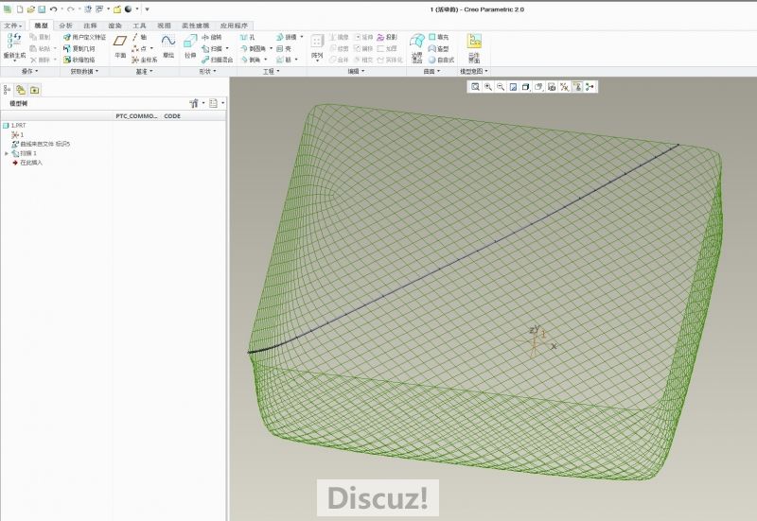The width and height of the screenshot is (757, 521).
Task: Toggle datum display filters in graphics toolbar
Action: 564,87
